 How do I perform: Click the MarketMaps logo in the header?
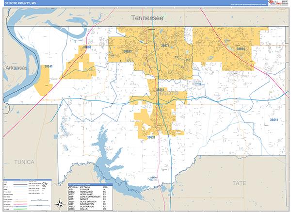pyautogui.click(x=275, y=3)
